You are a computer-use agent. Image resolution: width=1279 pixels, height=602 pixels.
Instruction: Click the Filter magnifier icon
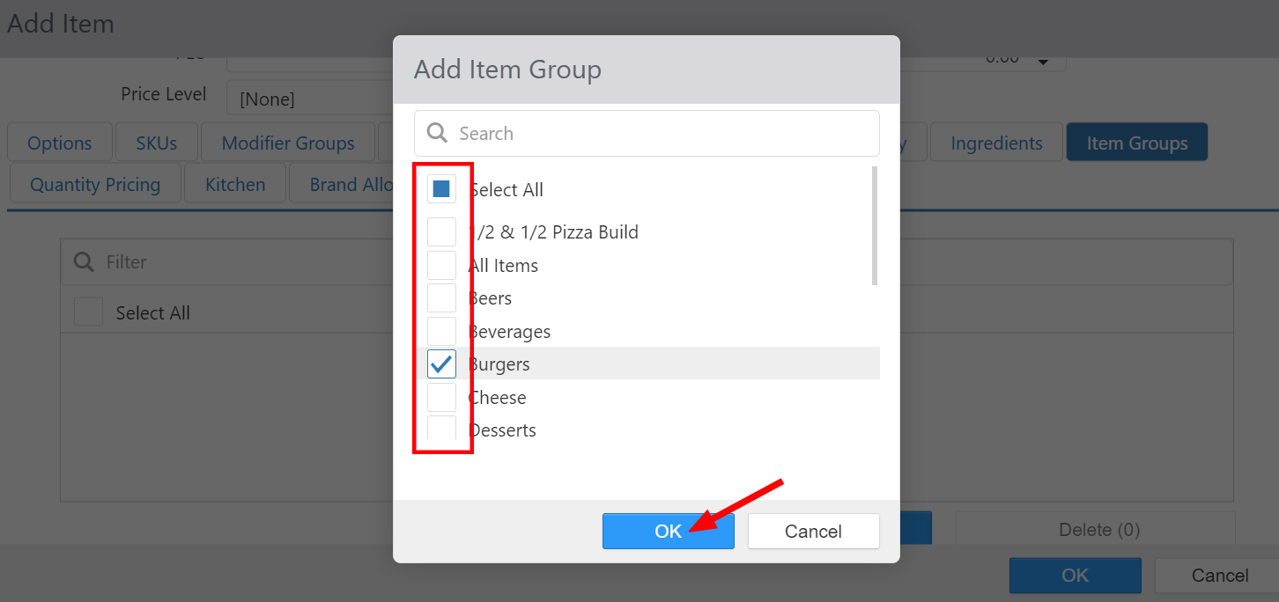(84, 262)
